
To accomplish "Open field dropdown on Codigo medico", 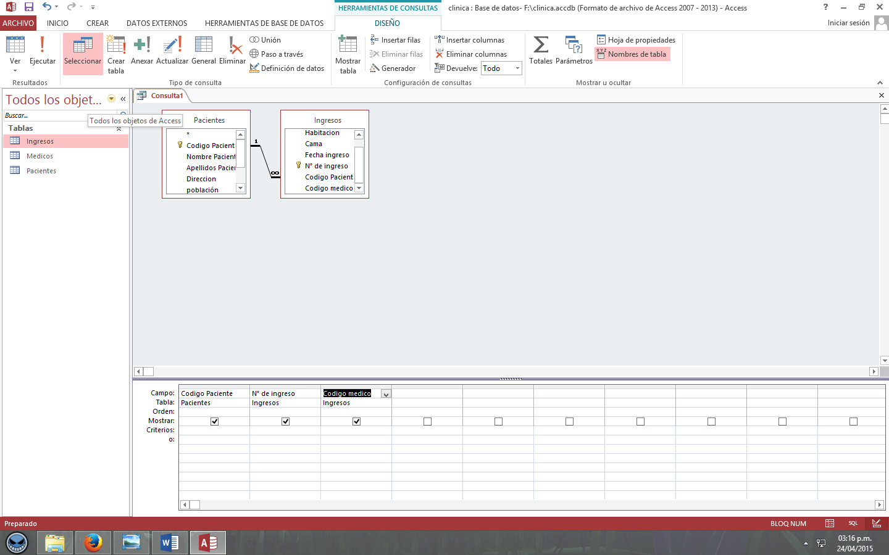I will pos(386,393).
